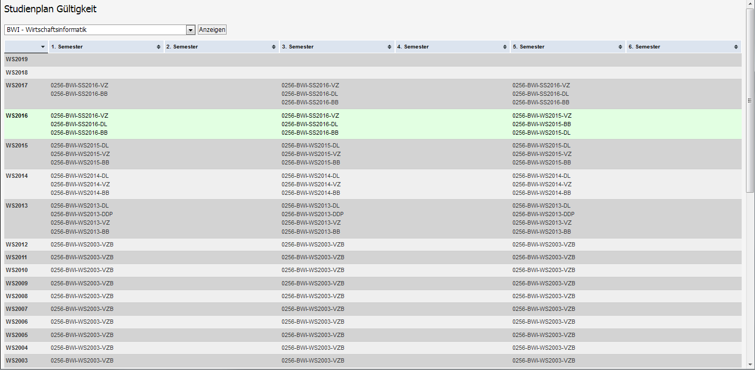Select 0256-BWI-WS2014-VZ in the 3. Semester column
This screenshot has height=370, width=755.
(310, 184)
